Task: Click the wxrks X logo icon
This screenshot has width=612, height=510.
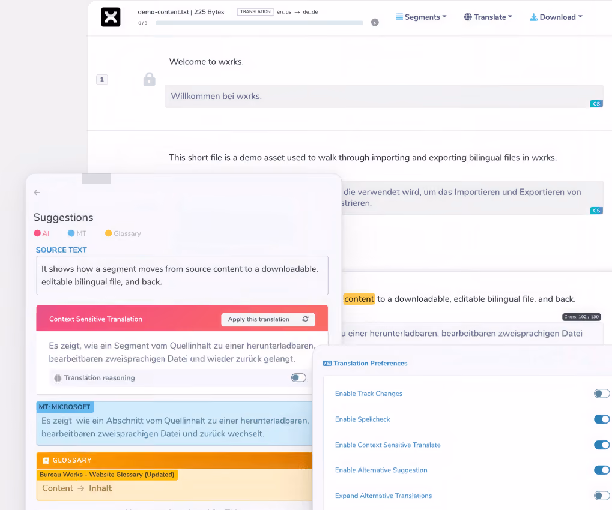Action: coord(111,17)
